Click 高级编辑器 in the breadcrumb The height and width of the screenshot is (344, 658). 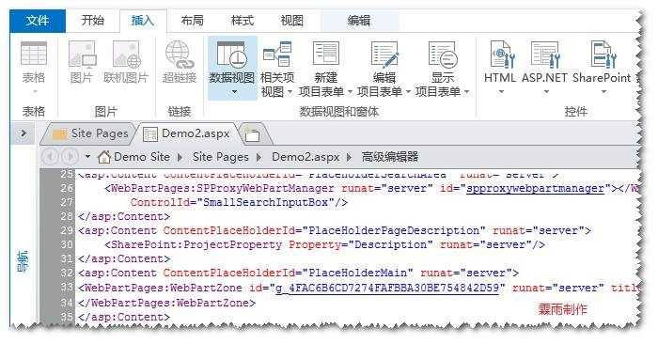(x=390, y=157)
